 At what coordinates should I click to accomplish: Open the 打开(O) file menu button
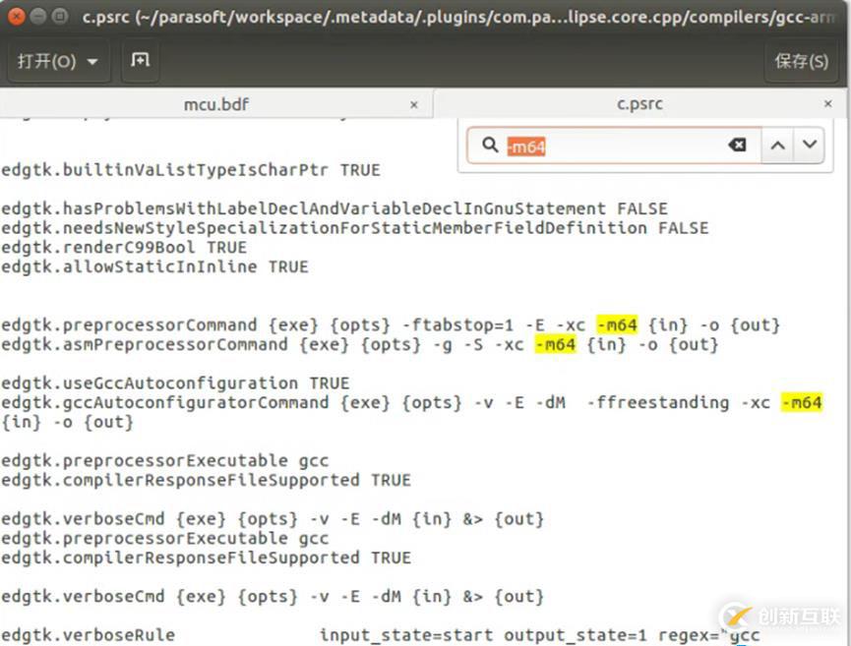click(57, 61)
